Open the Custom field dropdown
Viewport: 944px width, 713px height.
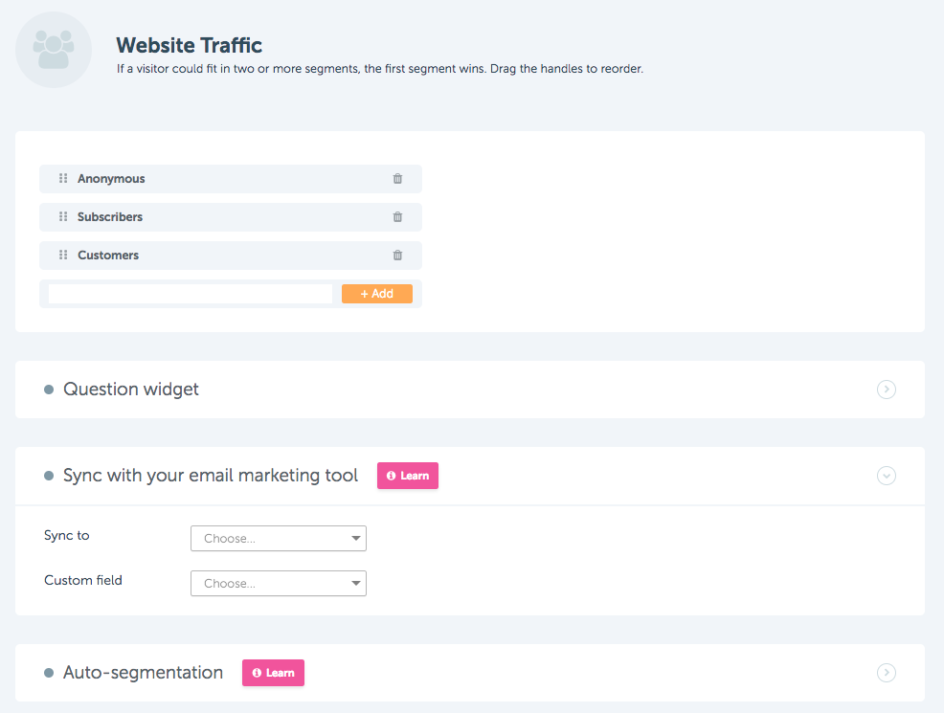coord(279,583)
